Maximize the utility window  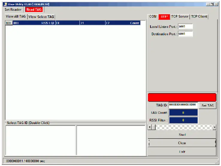tap(212, 4)
